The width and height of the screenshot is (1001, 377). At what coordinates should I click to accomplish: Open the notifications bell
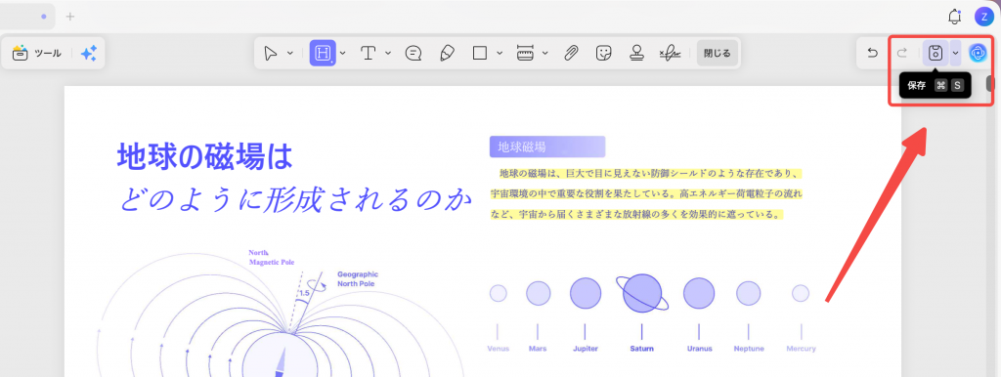tap(955, 17)
